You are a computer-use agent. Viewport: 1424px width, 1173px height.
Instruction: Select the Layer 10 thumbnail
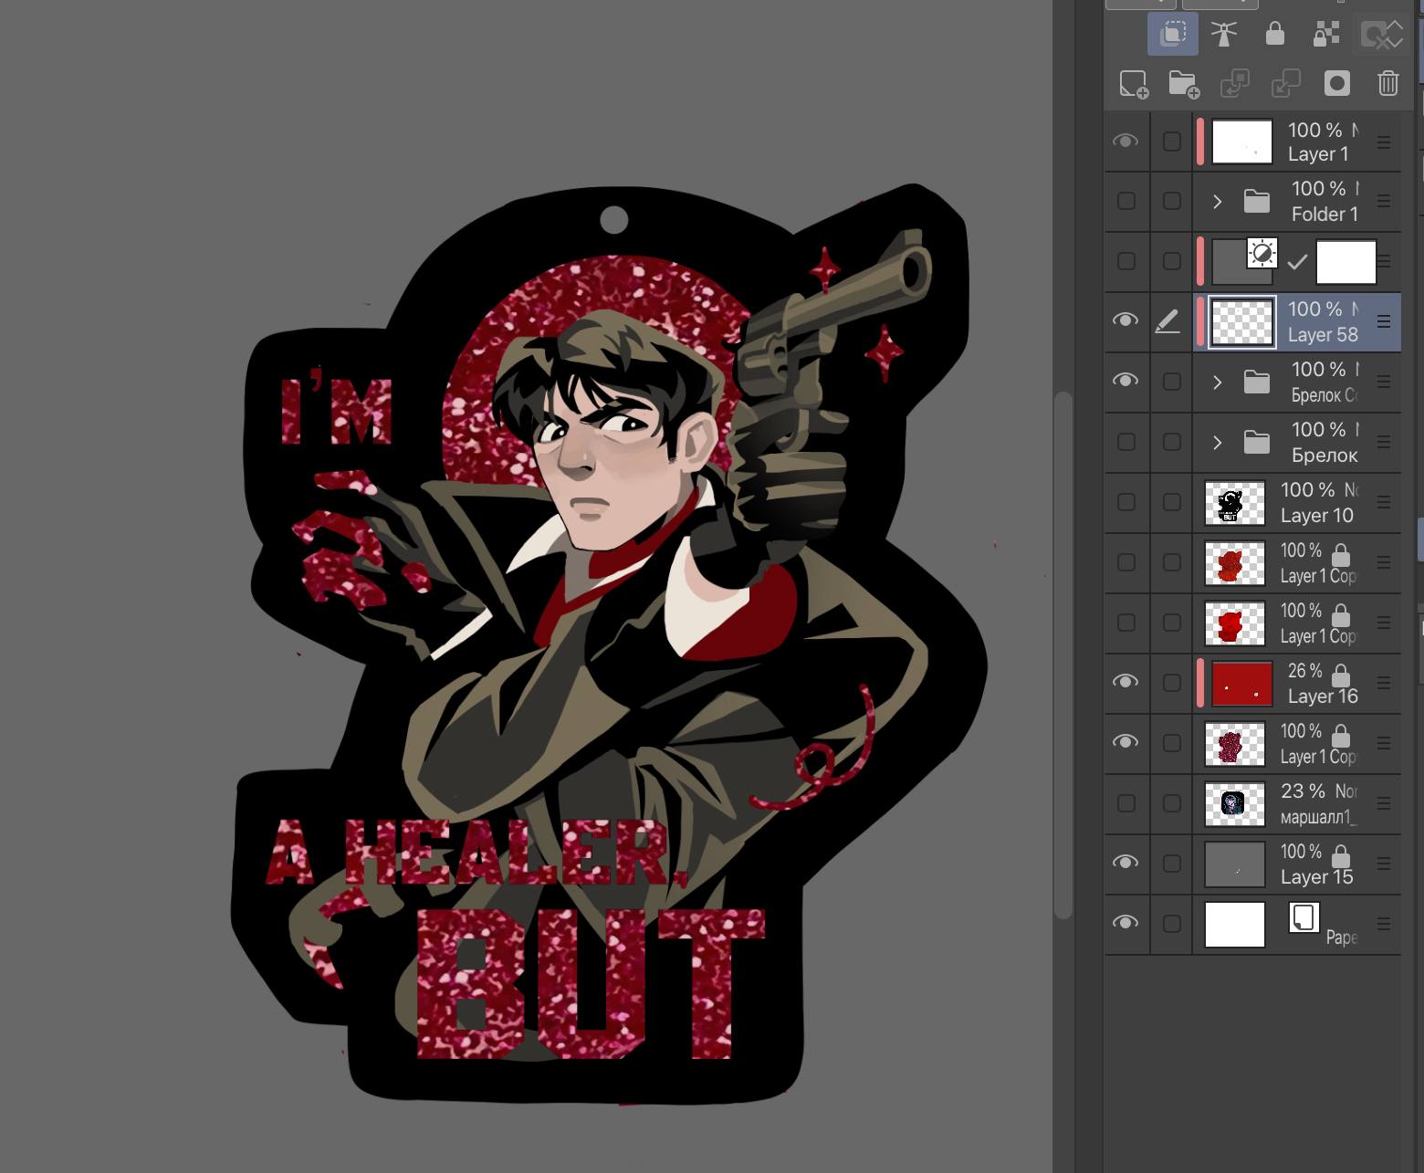(x=1235, y=503)
